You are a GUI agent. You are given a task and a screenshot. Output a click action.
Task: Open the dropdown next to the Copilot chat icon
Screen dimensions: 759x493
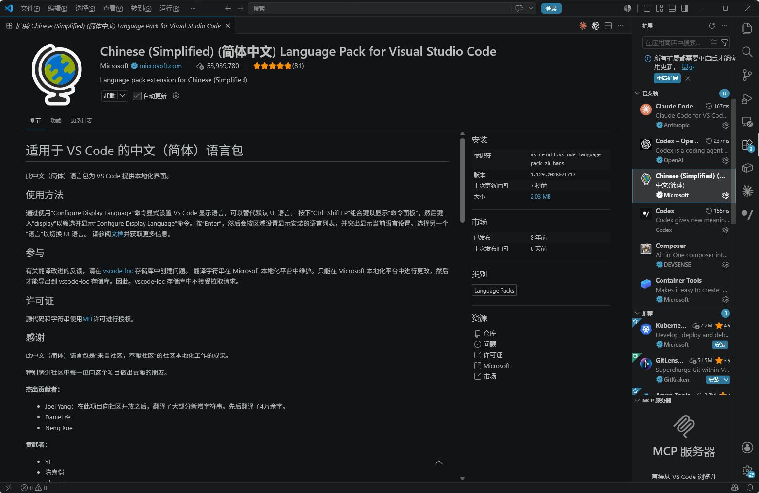pos(531,8)
